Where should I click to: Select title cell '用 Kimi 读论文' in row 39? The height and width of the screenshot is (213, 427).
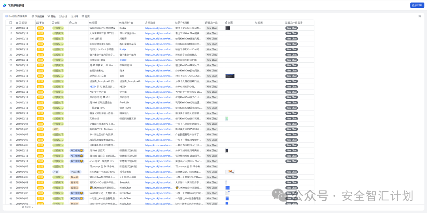coord(103,150)
